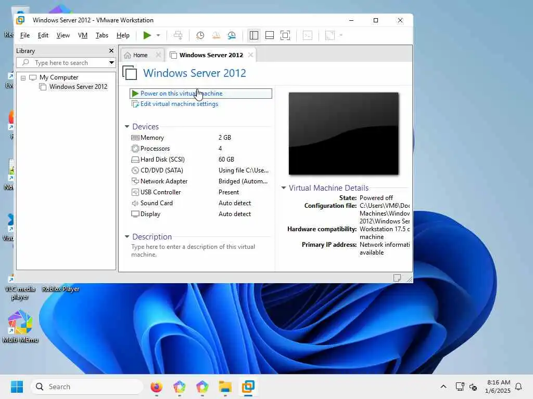Click the virtual machine screen thumbnail

tap(344, 134)
